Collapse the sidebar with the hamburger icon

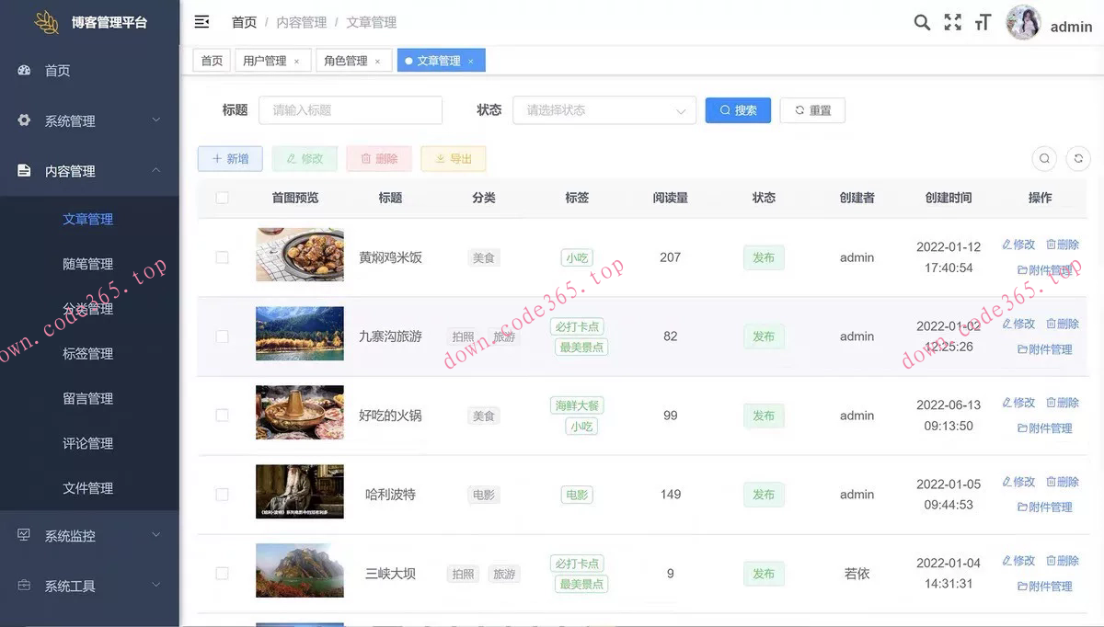point(201,21)
